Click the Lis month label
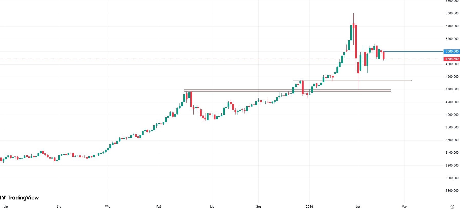 click(x=212, y=207)
